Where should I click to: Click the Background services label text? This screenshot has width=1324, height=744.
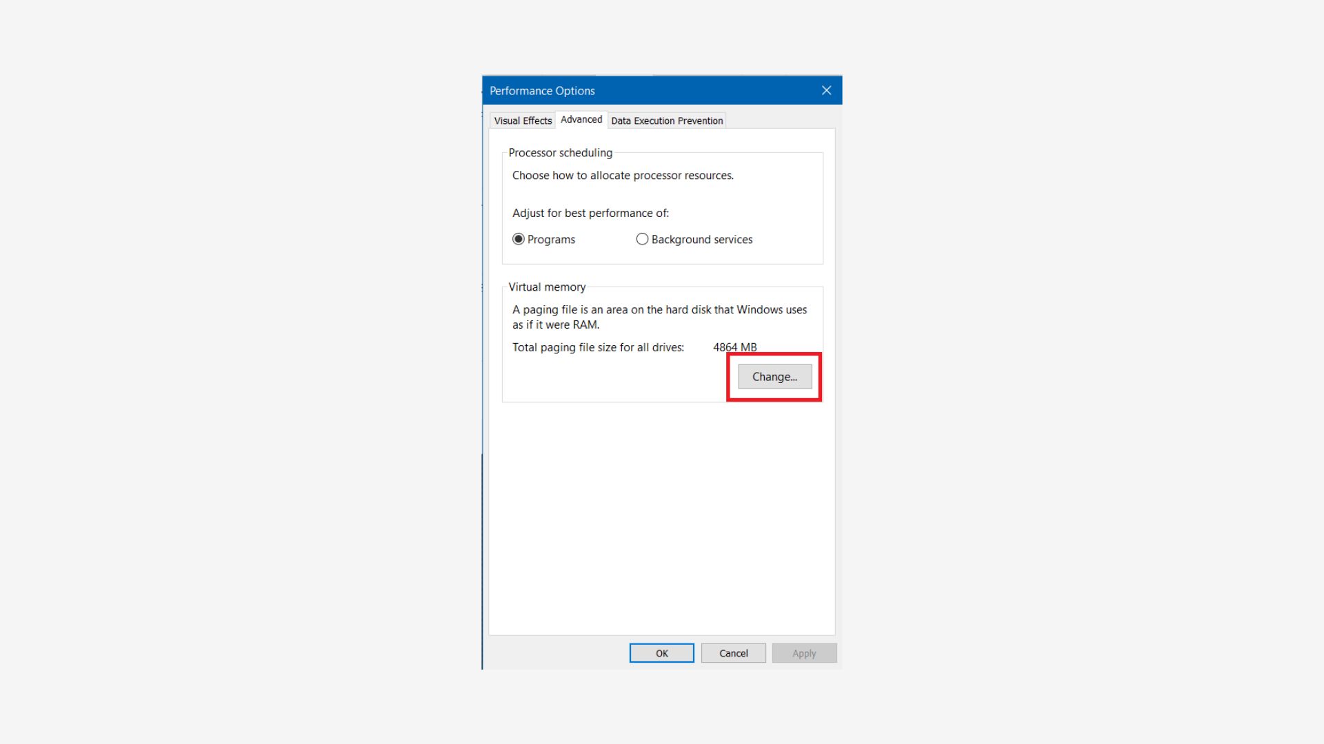[701, 240]
